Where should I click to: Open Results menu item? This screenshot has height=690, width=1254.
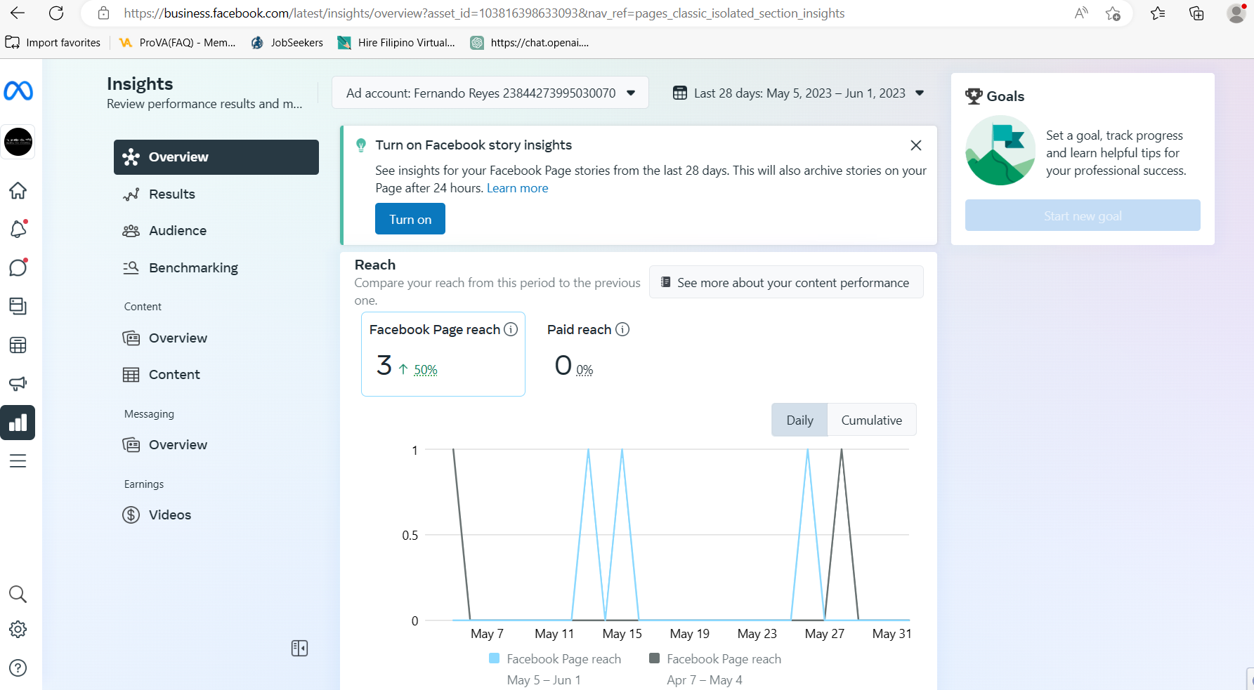pos(216,194)
